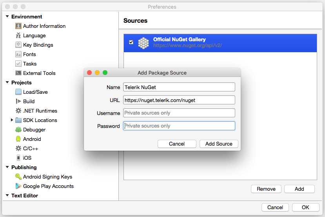Click the Publishing section heading
The image size is (325, 217).
24,167
